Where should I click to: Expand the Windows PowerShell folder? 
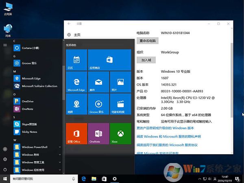[60, 147]
